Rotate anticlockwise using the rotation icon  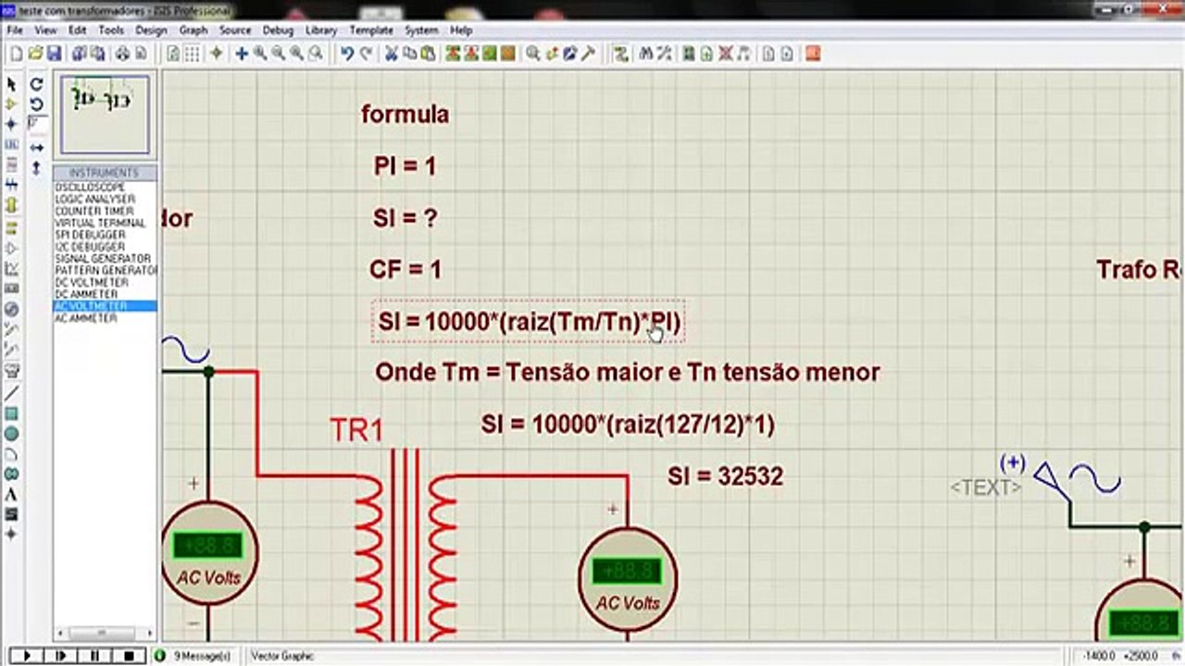[36, 104]
